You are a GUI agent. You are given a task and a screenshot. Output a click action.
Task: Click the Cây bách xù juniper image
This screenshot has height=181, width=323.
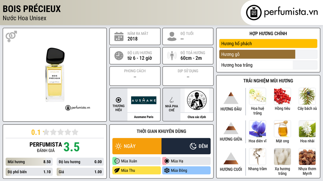pos(307,96)
